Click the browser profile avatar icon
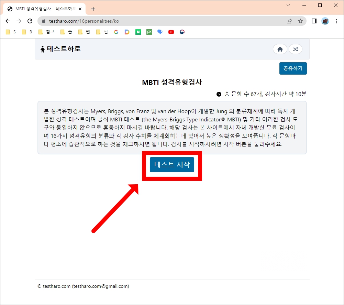This screenshot has width=344, height=305. tap(325, 21)
